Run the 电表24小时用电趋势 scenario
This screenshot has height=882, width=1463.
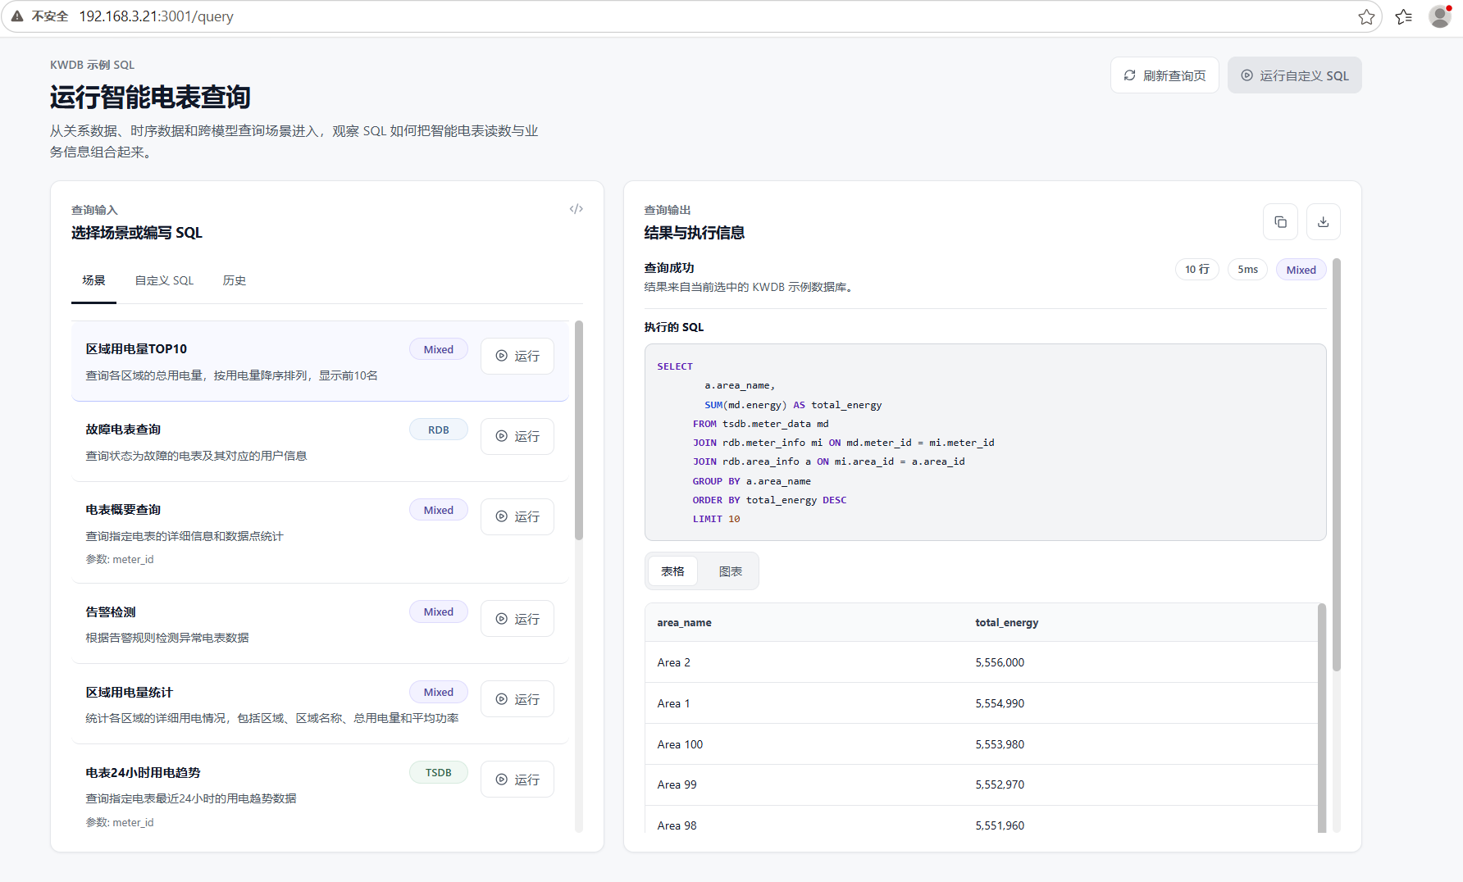pyautogui.click(x=517, y=780)
